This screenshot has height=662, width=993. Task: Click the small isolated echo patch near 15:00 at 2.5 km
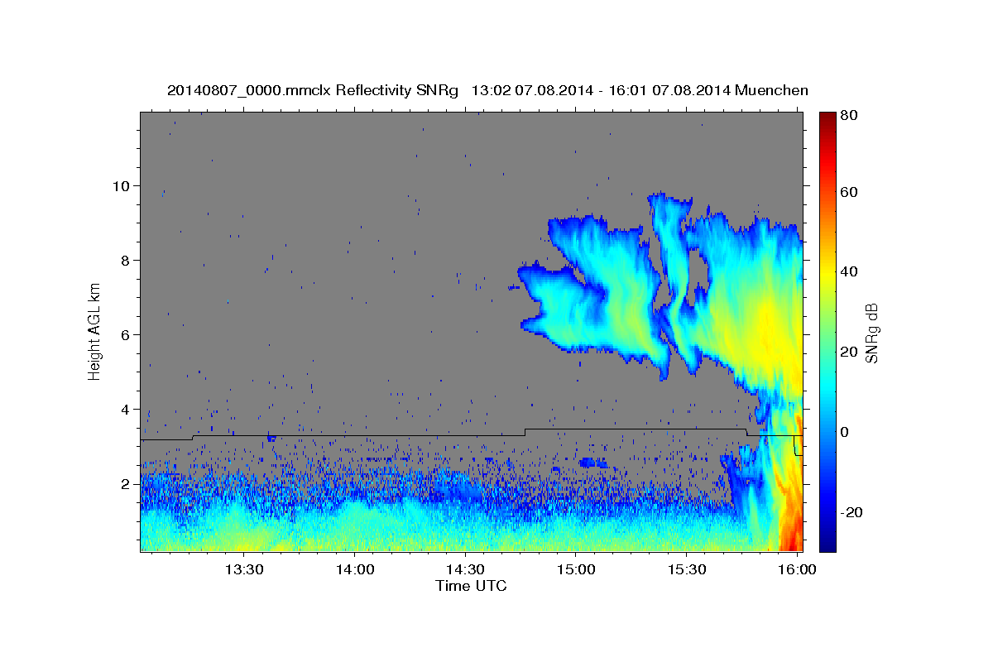point(592,462)
